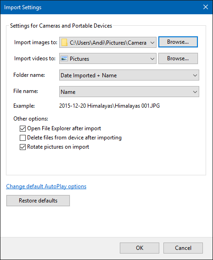The height and width of the screenshot is (260, 213).
Task: Enable Delete files from device after importing
Action: (x=22, y=138)
